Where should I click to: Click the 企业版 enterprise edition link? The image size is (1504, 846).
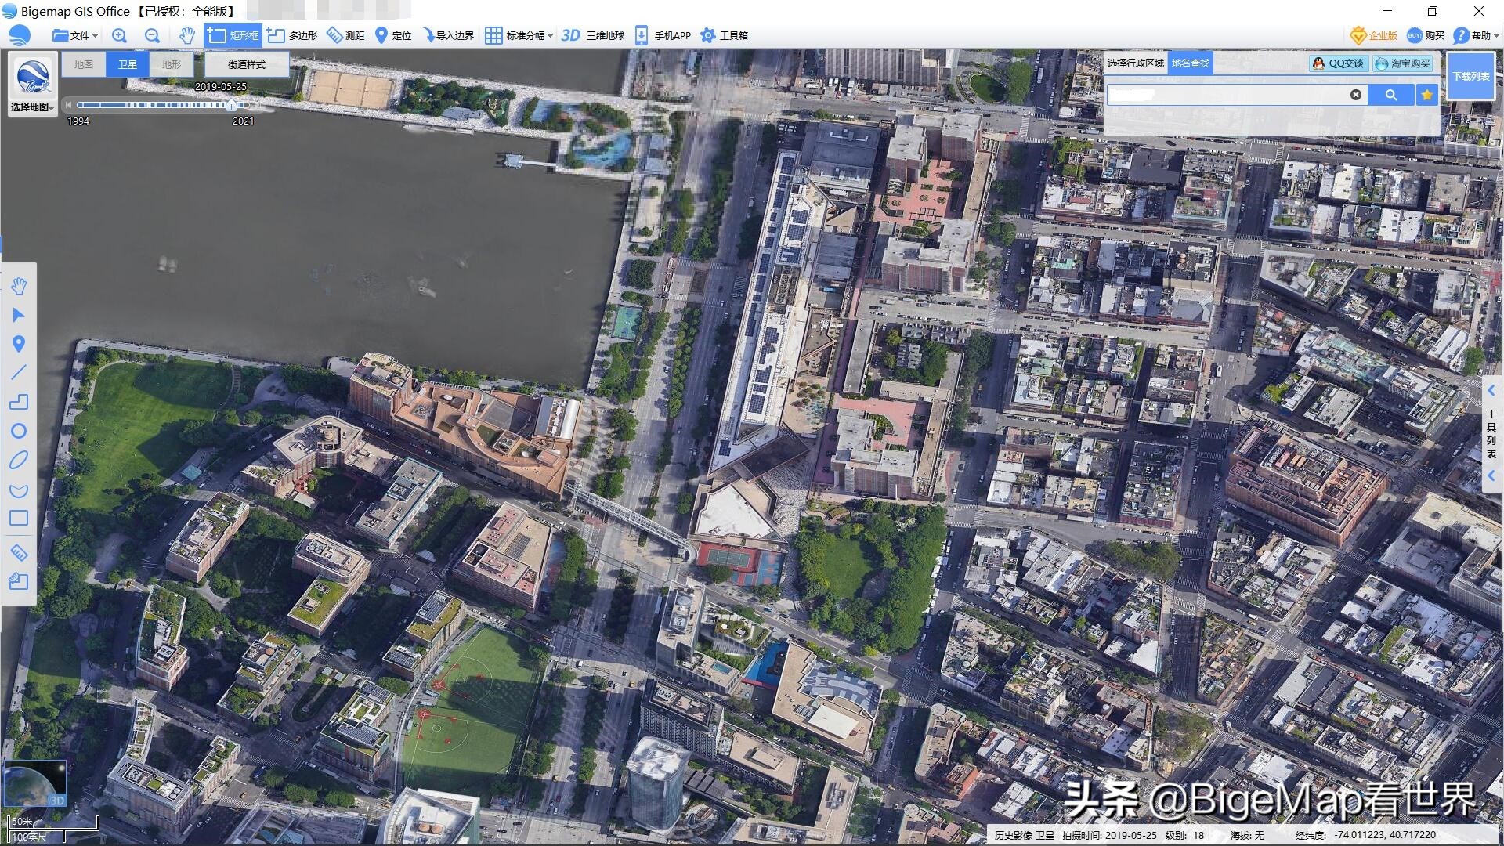pos(1374,35)
